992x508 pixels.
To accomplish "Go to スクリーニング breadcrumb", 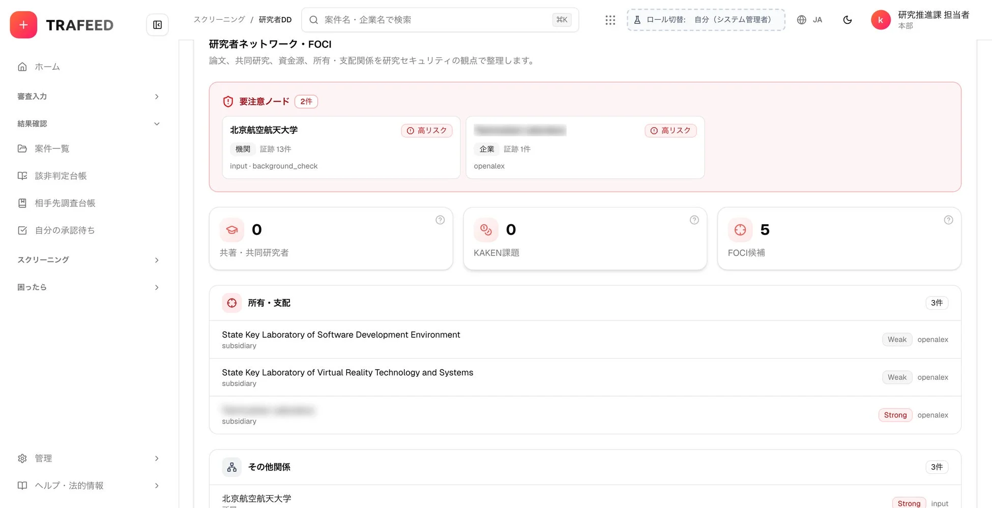I will click(x=219, y=19).
